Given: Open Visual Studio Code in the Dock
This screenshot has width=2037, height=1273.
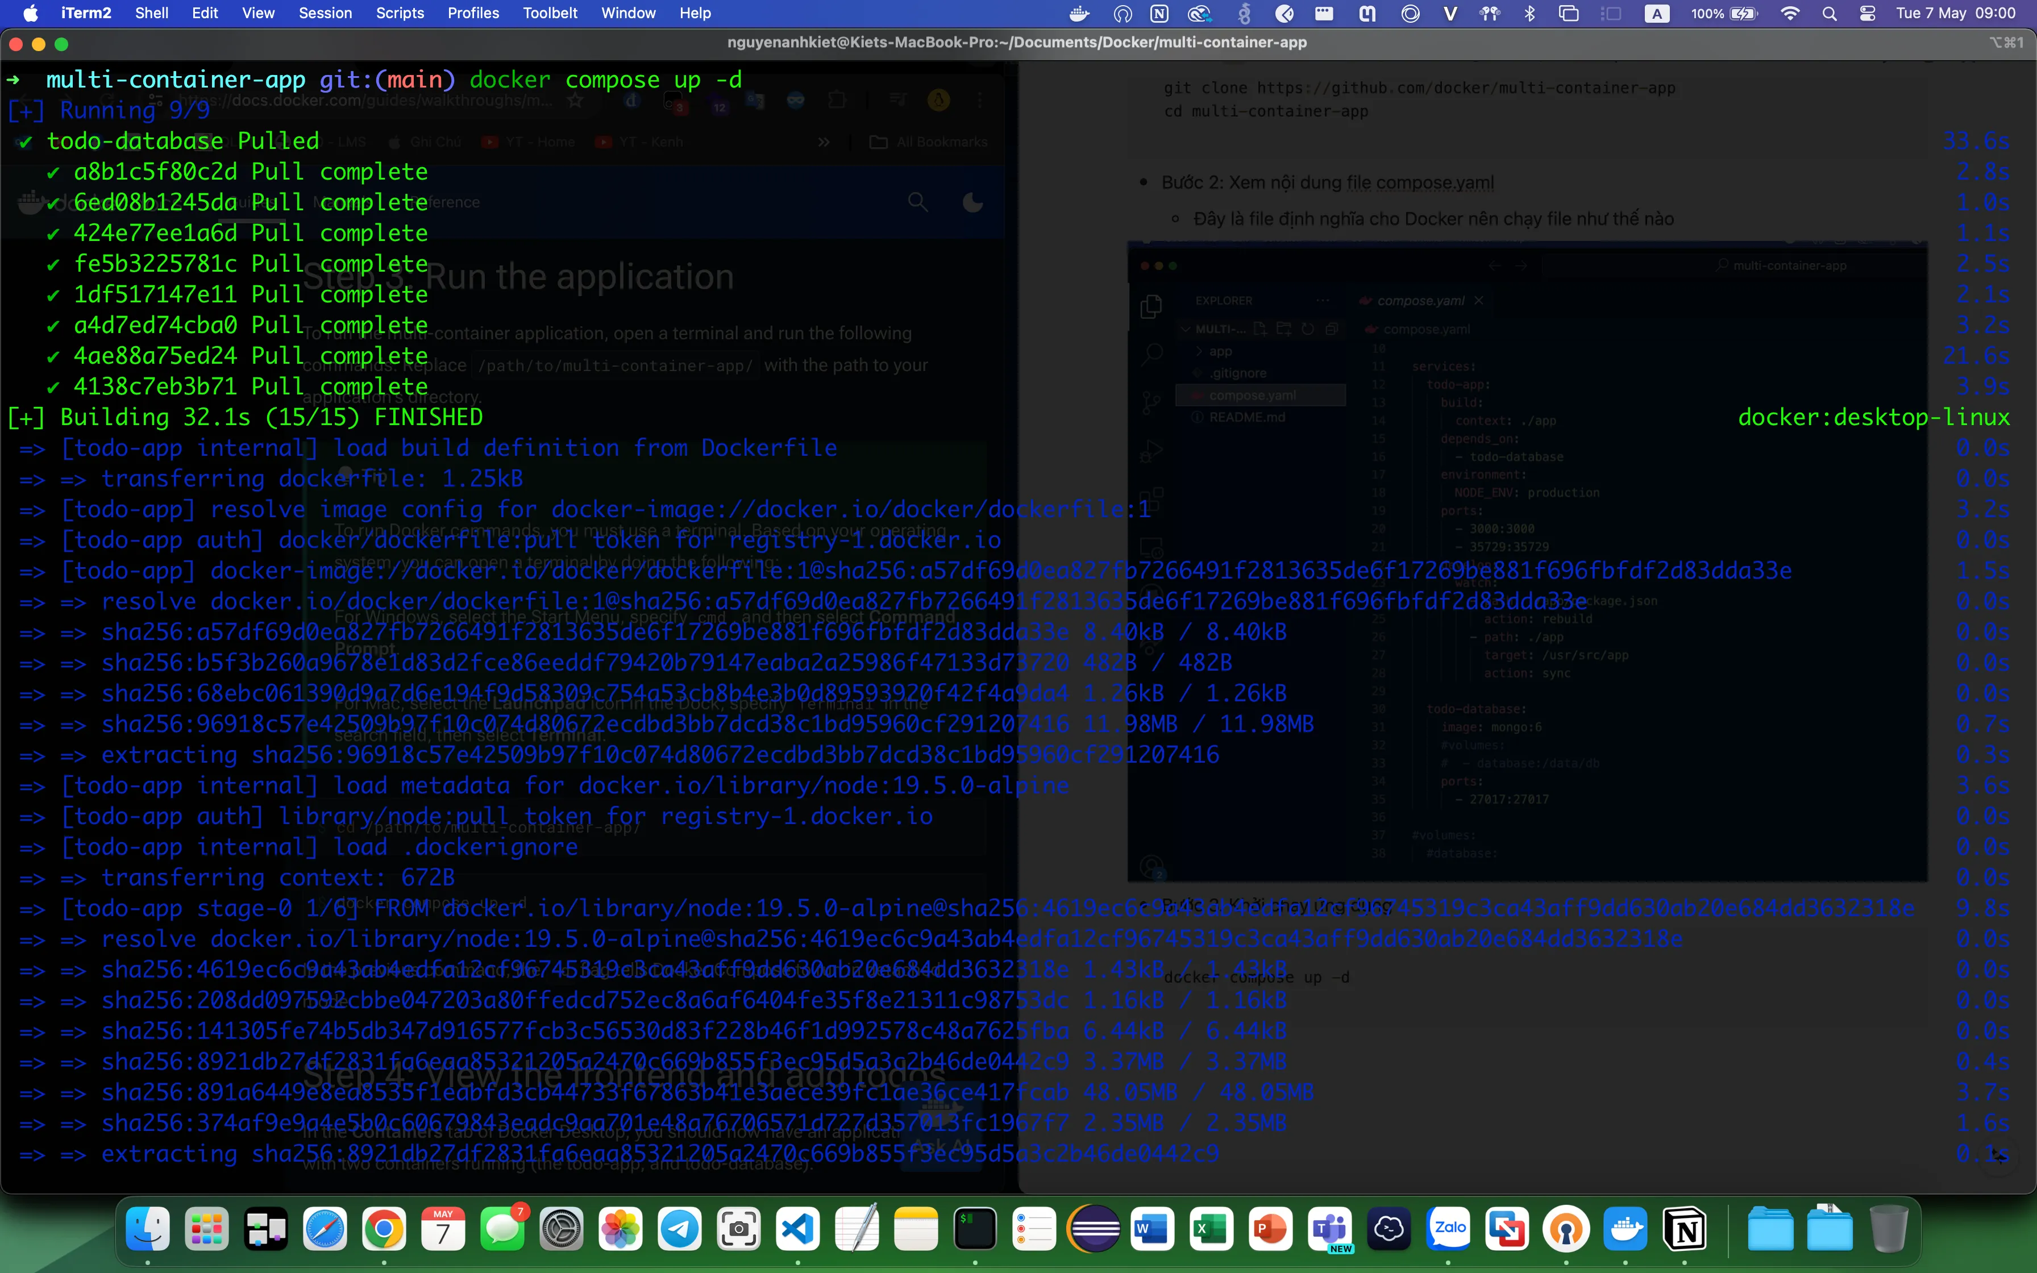Looking at the screenshot, I should point(798,1230).
